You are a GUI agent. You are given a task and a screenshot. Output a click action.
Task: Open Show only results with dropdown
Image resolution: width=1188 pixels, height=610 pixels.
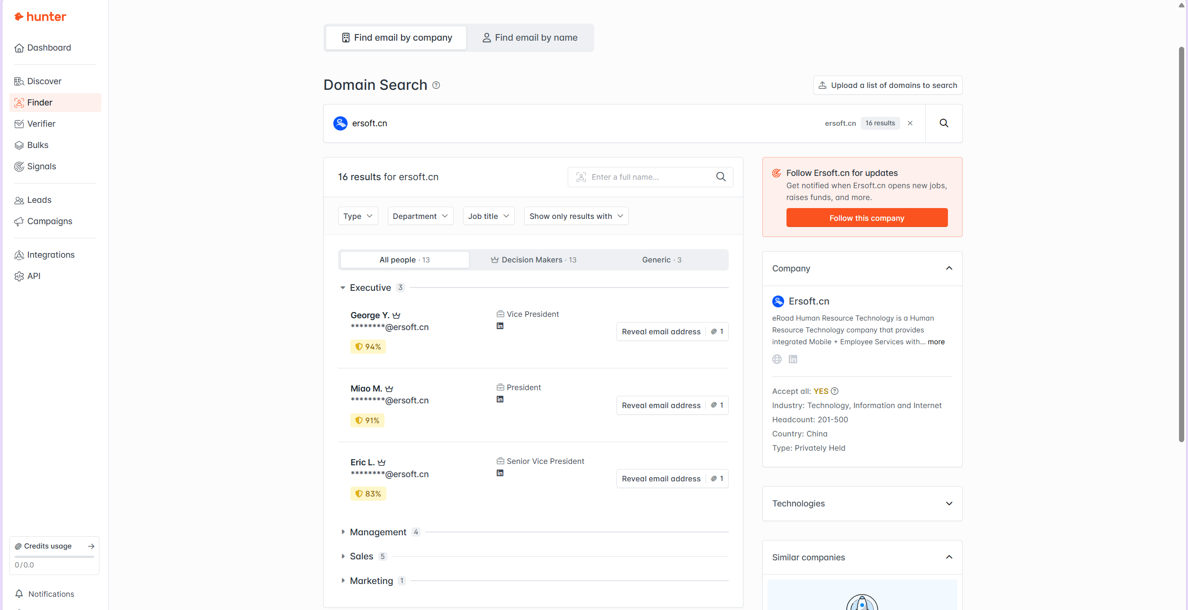pos(576,216)
